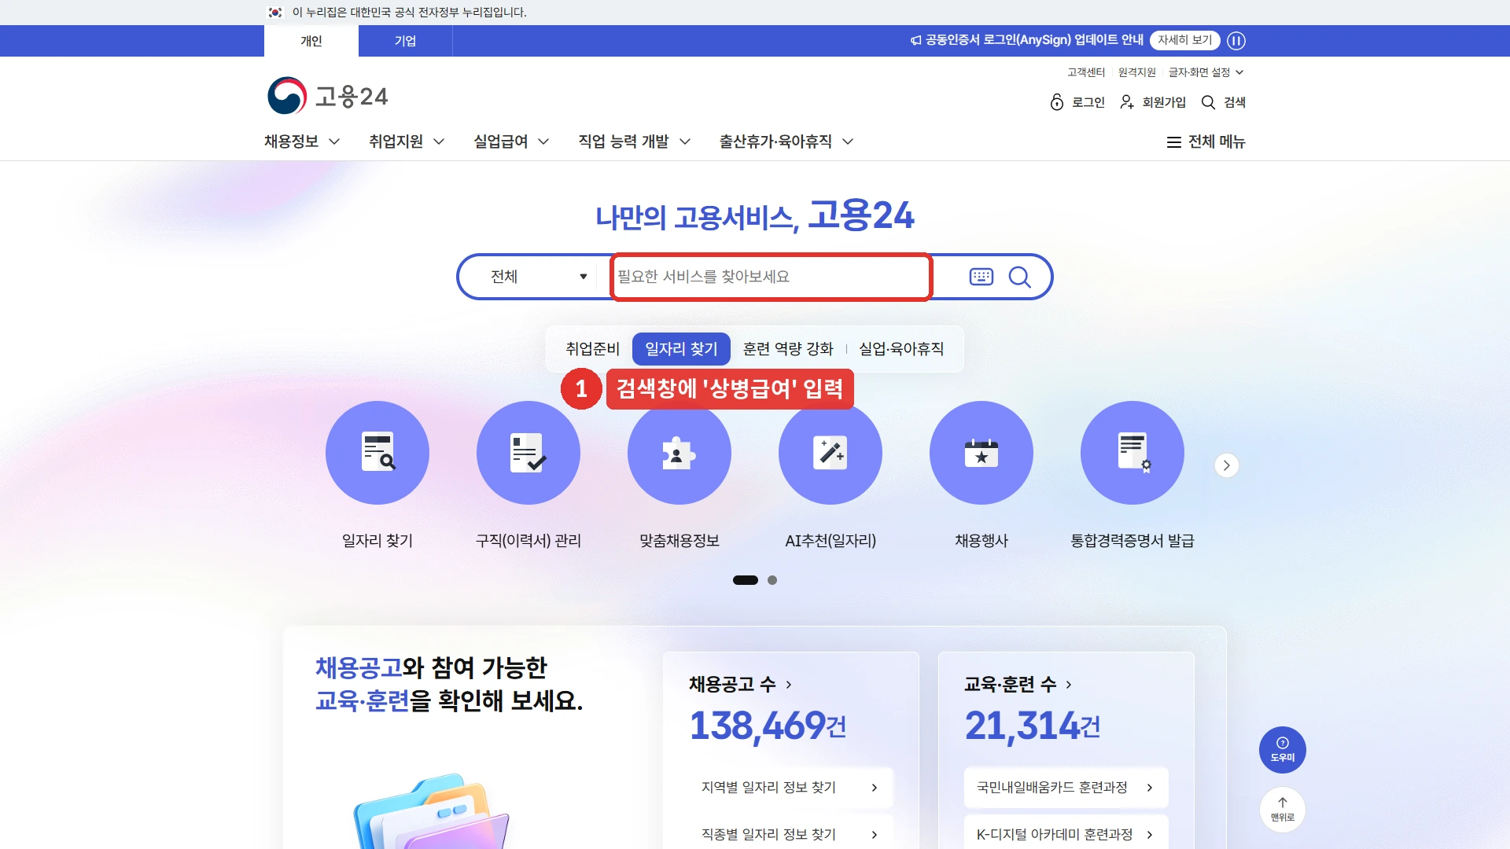The height and width of the screenshot is (849, 1510).
Task: Select the 취업준비 tab
Action: [592, 349]
